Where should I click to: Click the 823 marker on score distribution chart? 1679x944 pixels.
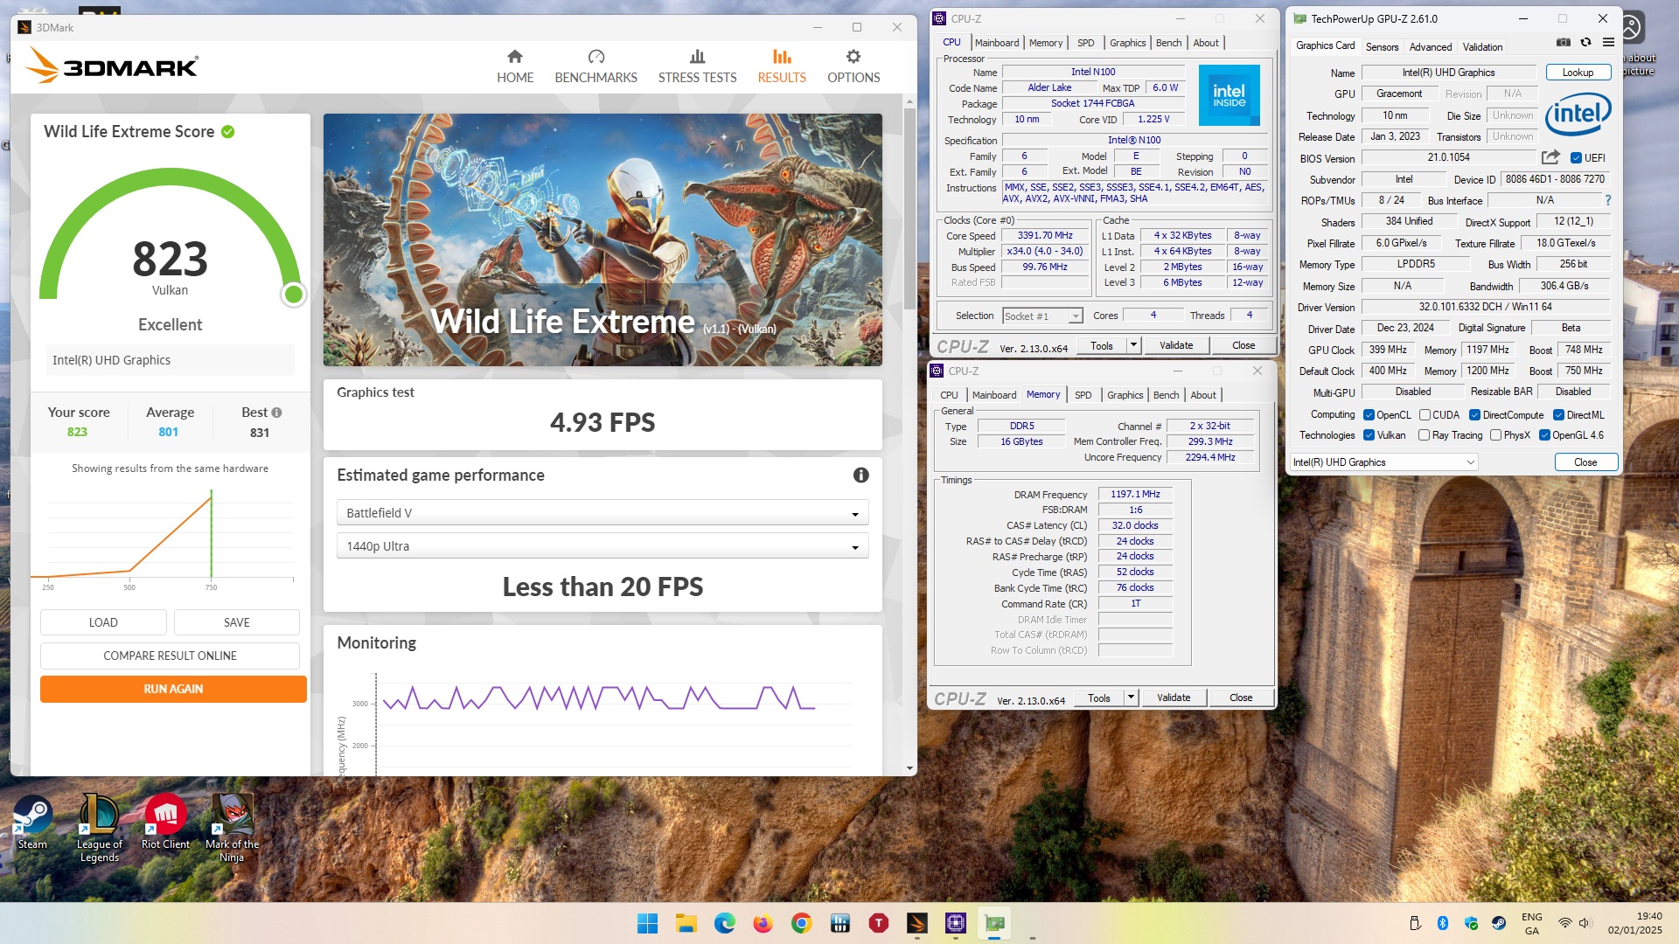pyautogui.click(x=212, y=534)
